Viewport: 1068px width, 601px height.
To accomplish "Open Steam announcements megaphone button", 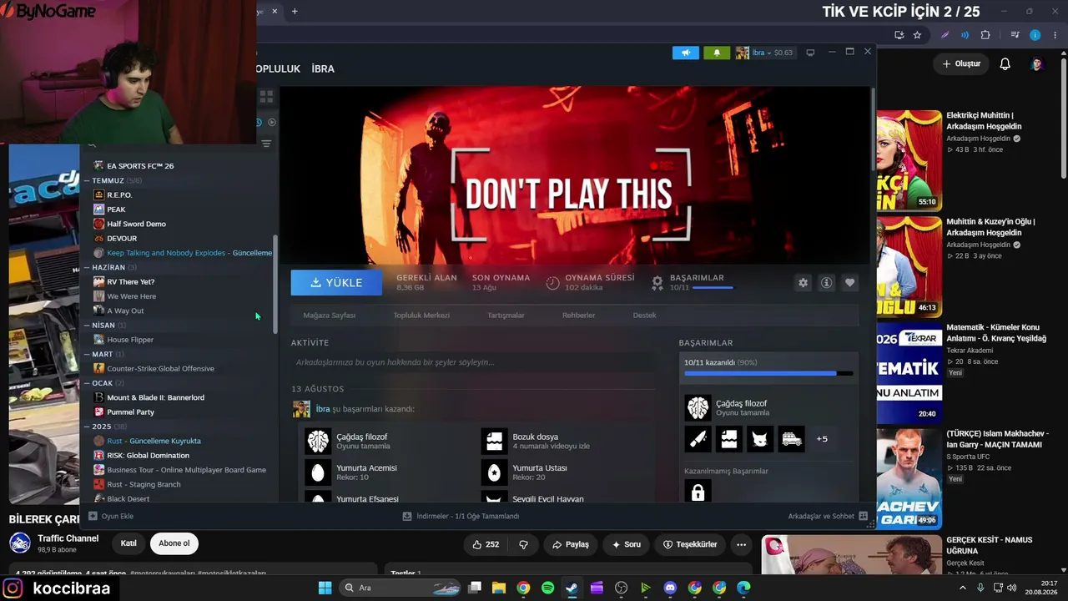I will pyautogui.click(x=686, y=53).
